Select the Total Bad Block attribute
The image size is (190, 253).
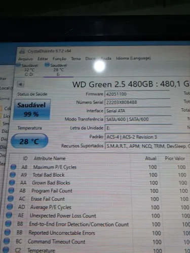point(49,175)
